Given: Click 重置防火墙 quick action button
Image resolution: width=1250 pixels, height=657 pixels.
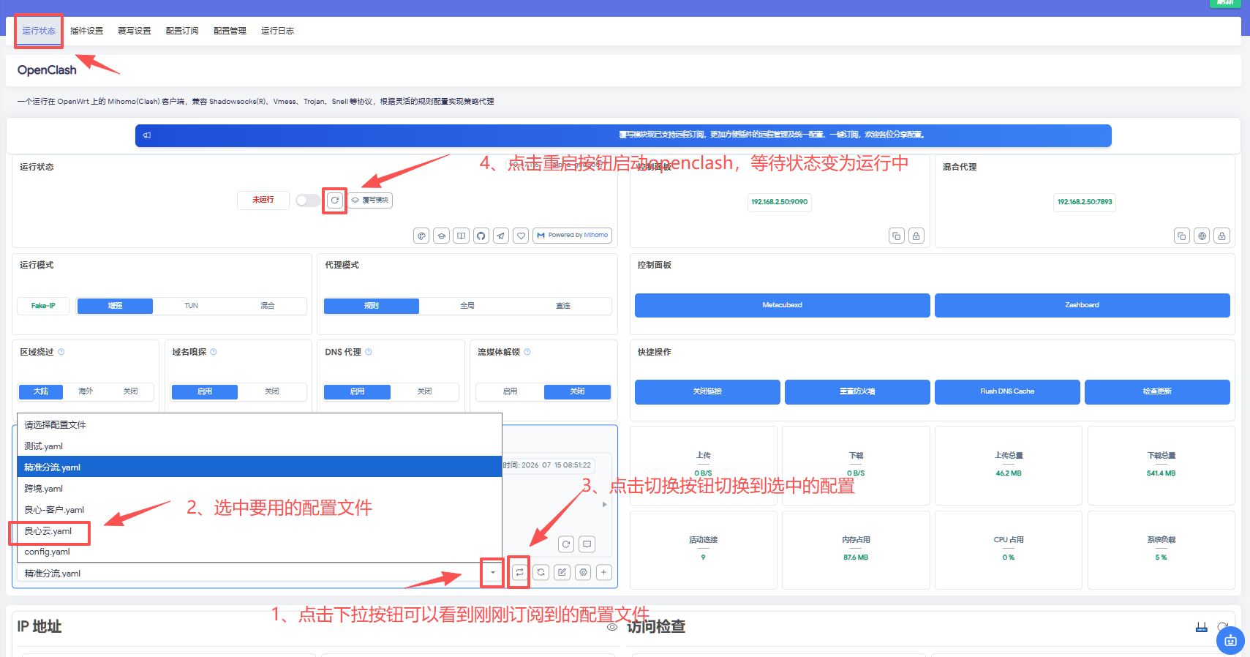Looking at the screenshot, I should 857,391.
